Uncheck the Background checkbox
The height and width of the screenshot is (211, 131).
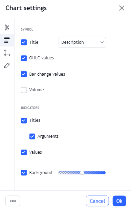(x=24, y=173)
